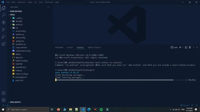This screenshot has width=200, height=112.
Task: Close the terminal panel
Action: point(197,47)
